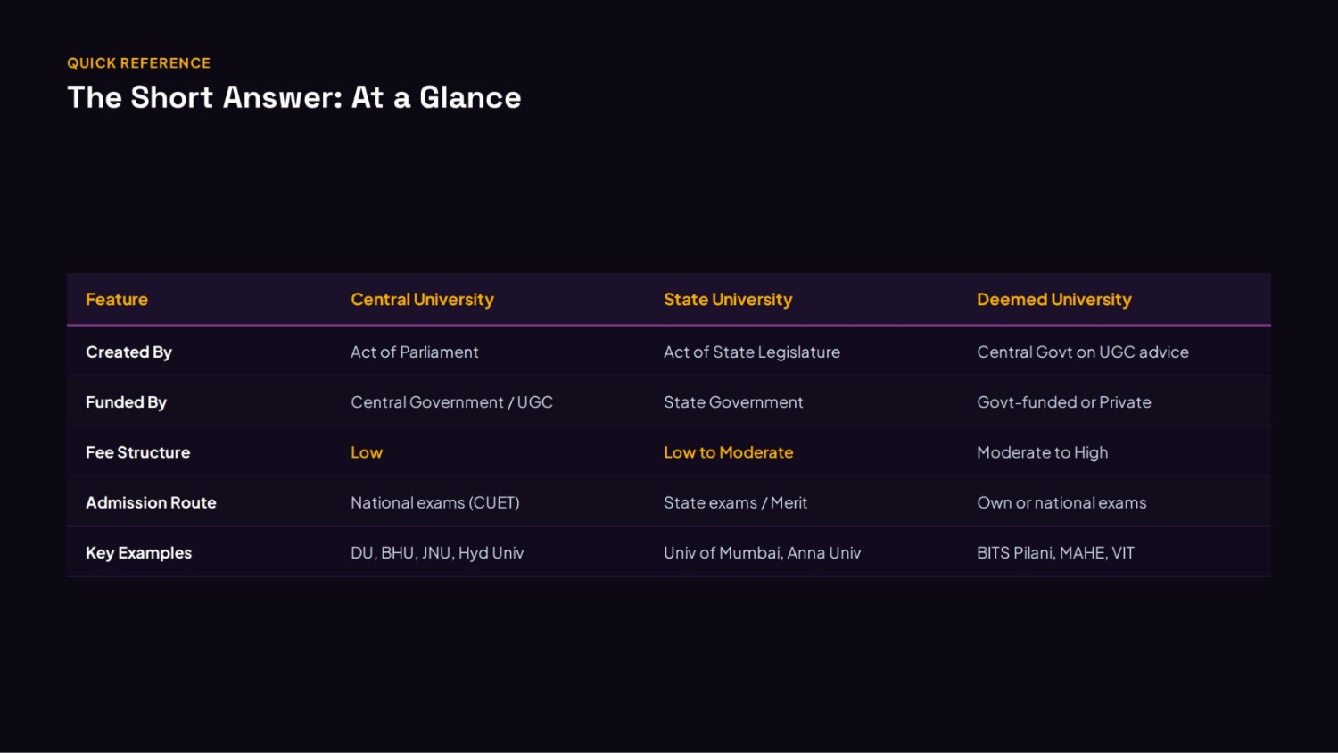This screenshot has width=1338, height=753.
Task: Click the 'Moderate to High' fee cell
Action: tap(1043, 452)
